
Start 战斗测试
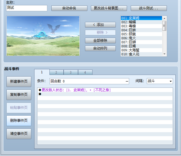[x=149, y=8]
